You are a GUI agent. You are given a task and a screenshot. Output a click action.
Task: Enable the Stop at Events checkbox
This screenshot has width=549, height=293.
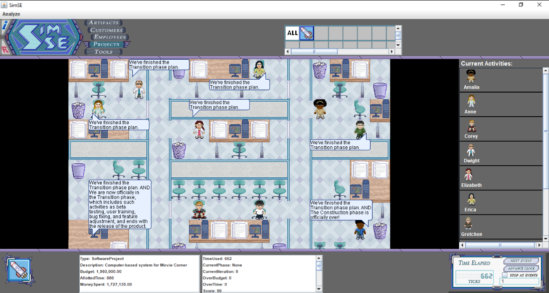click(x=504, y=275)
